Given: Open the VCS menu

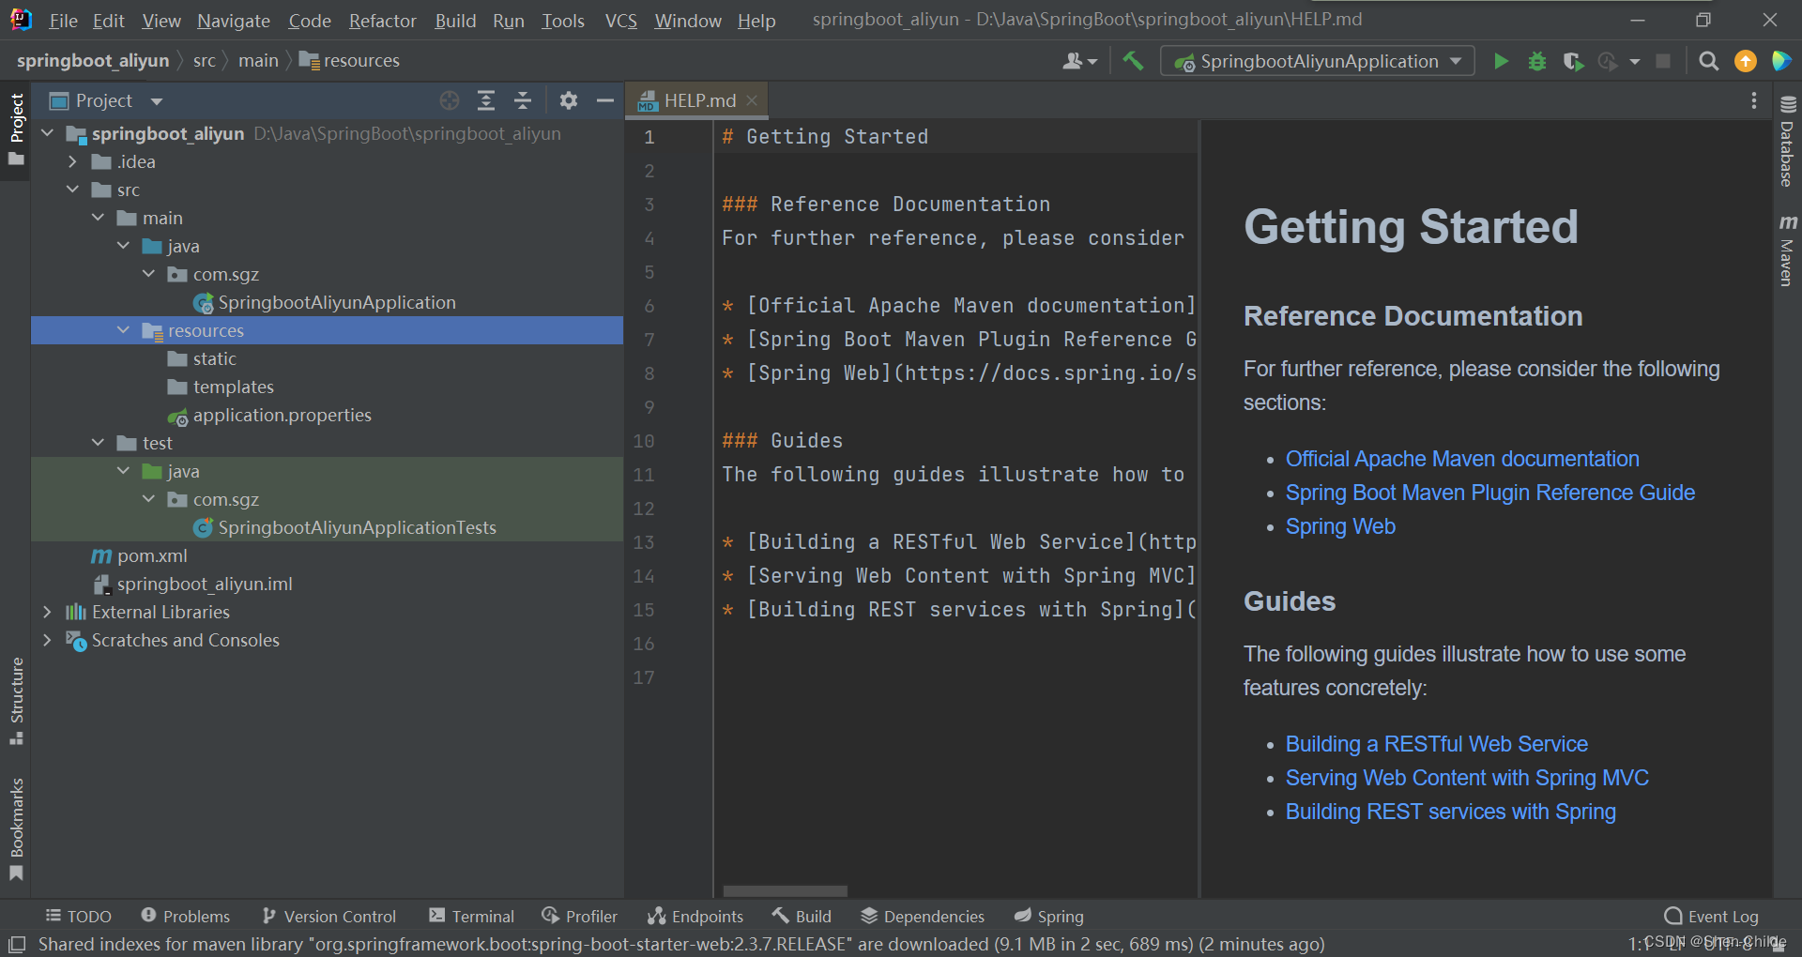Looking at the screenshot, I should coord(621,21).
